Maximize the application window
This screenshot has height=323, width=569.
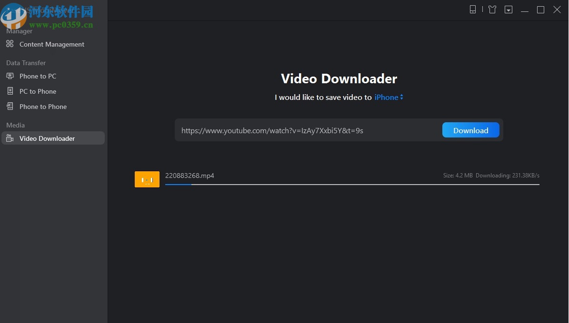[541, 10]
